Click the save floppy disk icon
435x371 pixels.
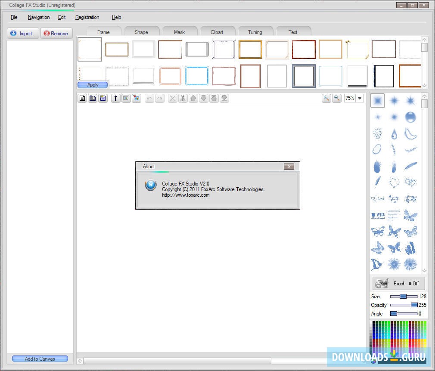pyautogui.click(x=103, y=98)
